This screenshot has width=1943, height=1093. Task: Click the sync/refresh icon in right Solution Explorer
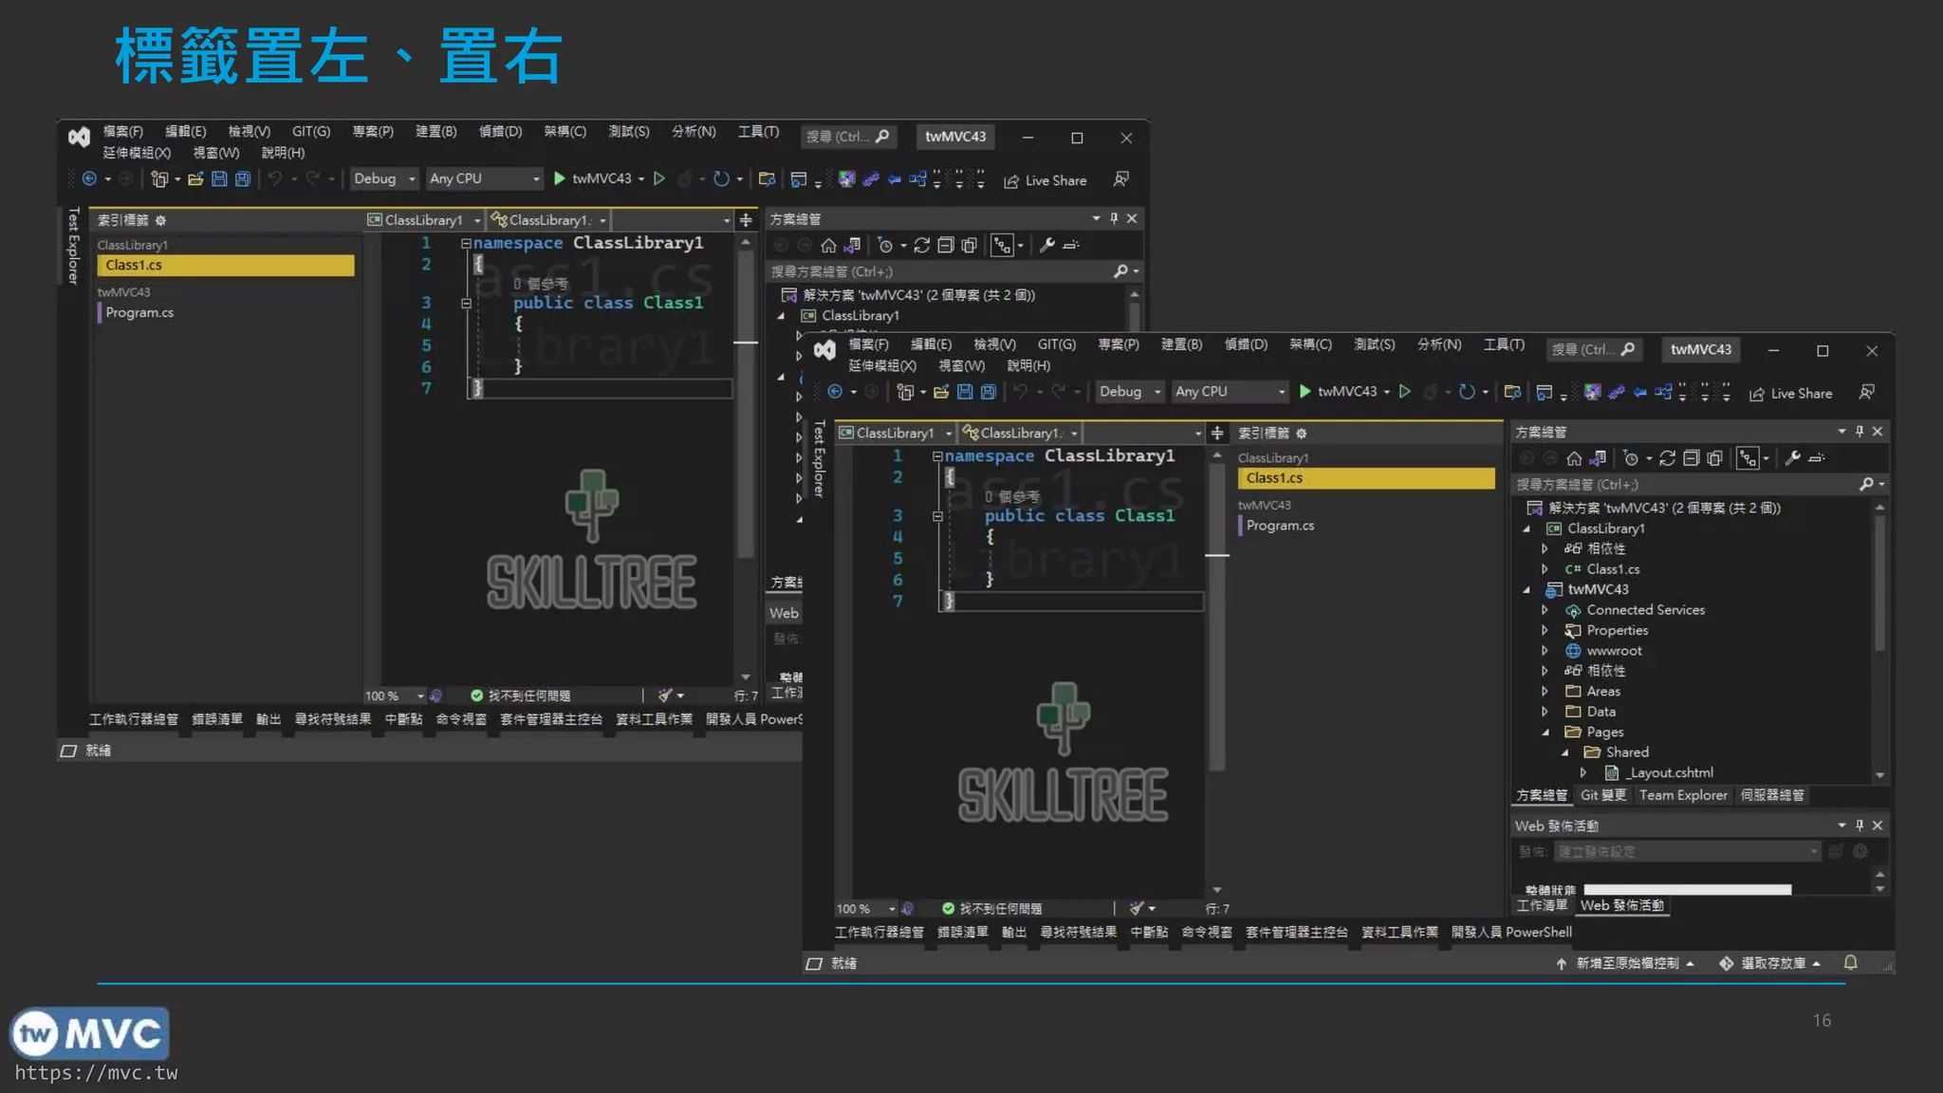pos(1667,459)
